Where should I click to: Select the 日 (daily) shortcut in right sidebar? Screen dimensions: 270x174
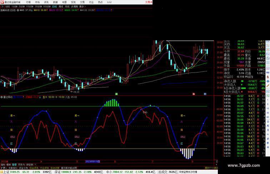tap(268, 121)
